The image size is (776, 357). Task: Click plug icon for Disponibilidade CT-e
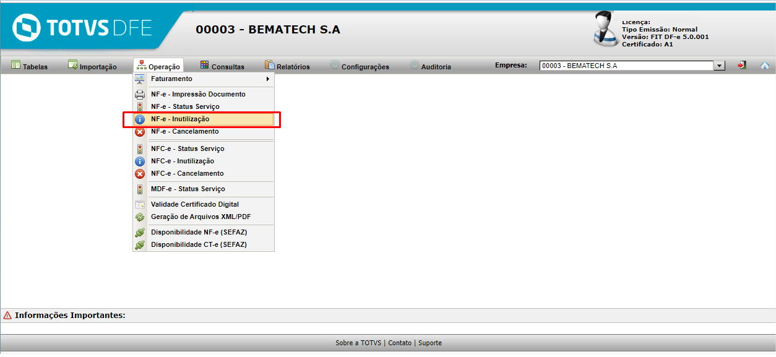(x=139, y=245)
